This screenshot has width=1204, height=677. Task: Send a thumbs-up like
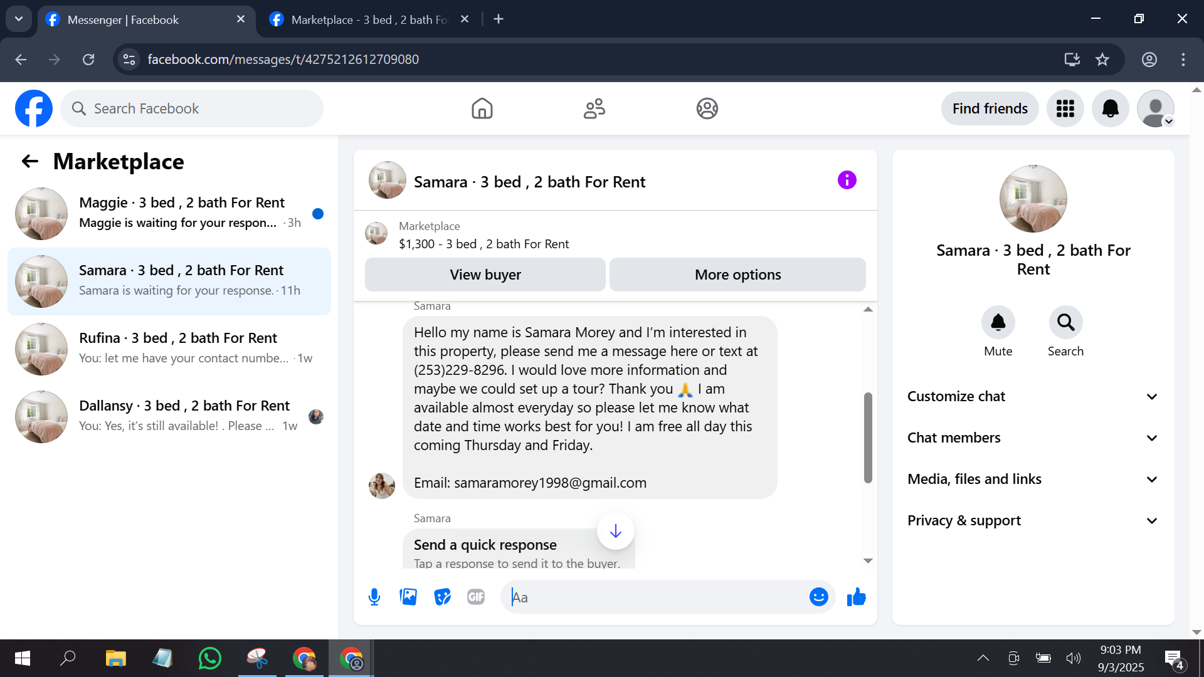tap(856, 597)
